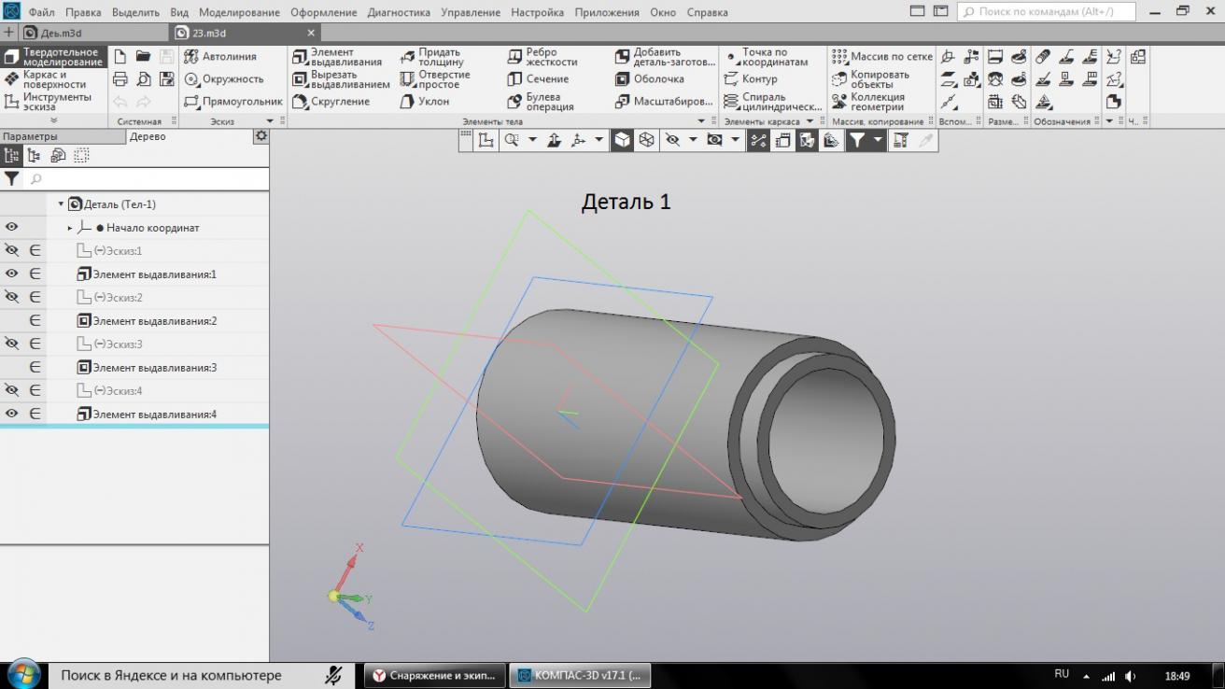Collapse the Деталь (Тел-1) root node
This screenshot has height=689, width=1225.
61,204
